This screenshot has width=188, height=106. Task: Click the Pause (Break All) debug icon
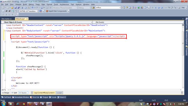[156, 8]
